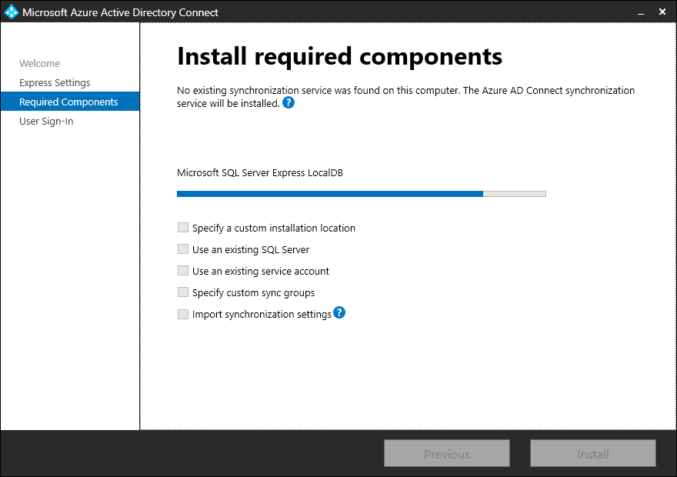677x477 pixels.
Task: Click the SQL Server LocalDB progress bar
Action: tap(362, 193)
